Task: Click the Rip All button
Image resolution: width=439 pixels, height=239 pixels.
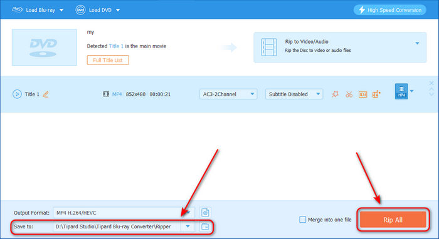Action: pos(393,220)
